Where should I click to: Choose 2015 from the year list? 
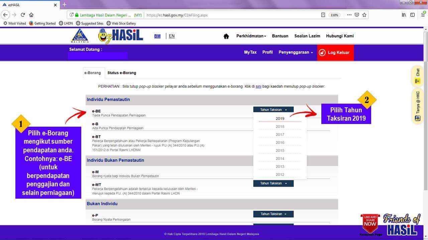pos(280,151)
